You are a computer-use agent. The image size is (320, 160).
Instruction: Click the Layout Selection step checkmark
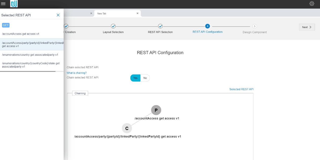pos(113,26)
